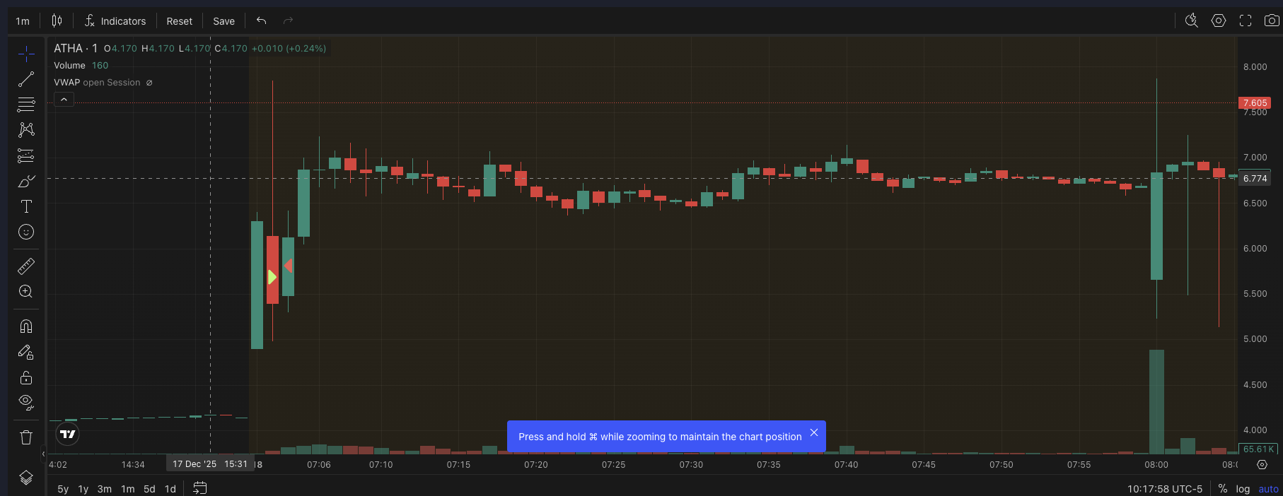Choose the brush drawing tool

(x=26, y=182)
